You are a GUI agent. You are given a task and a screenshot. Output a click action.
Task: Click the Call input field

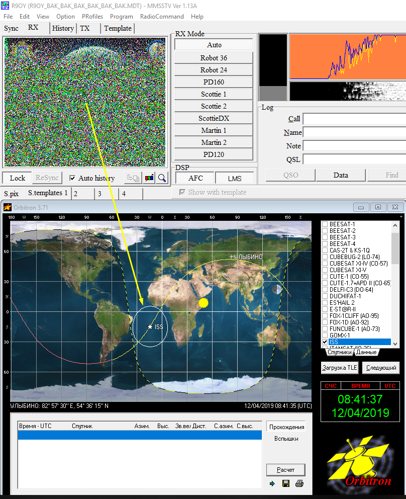pyautogui.click(x=354, y=119)
